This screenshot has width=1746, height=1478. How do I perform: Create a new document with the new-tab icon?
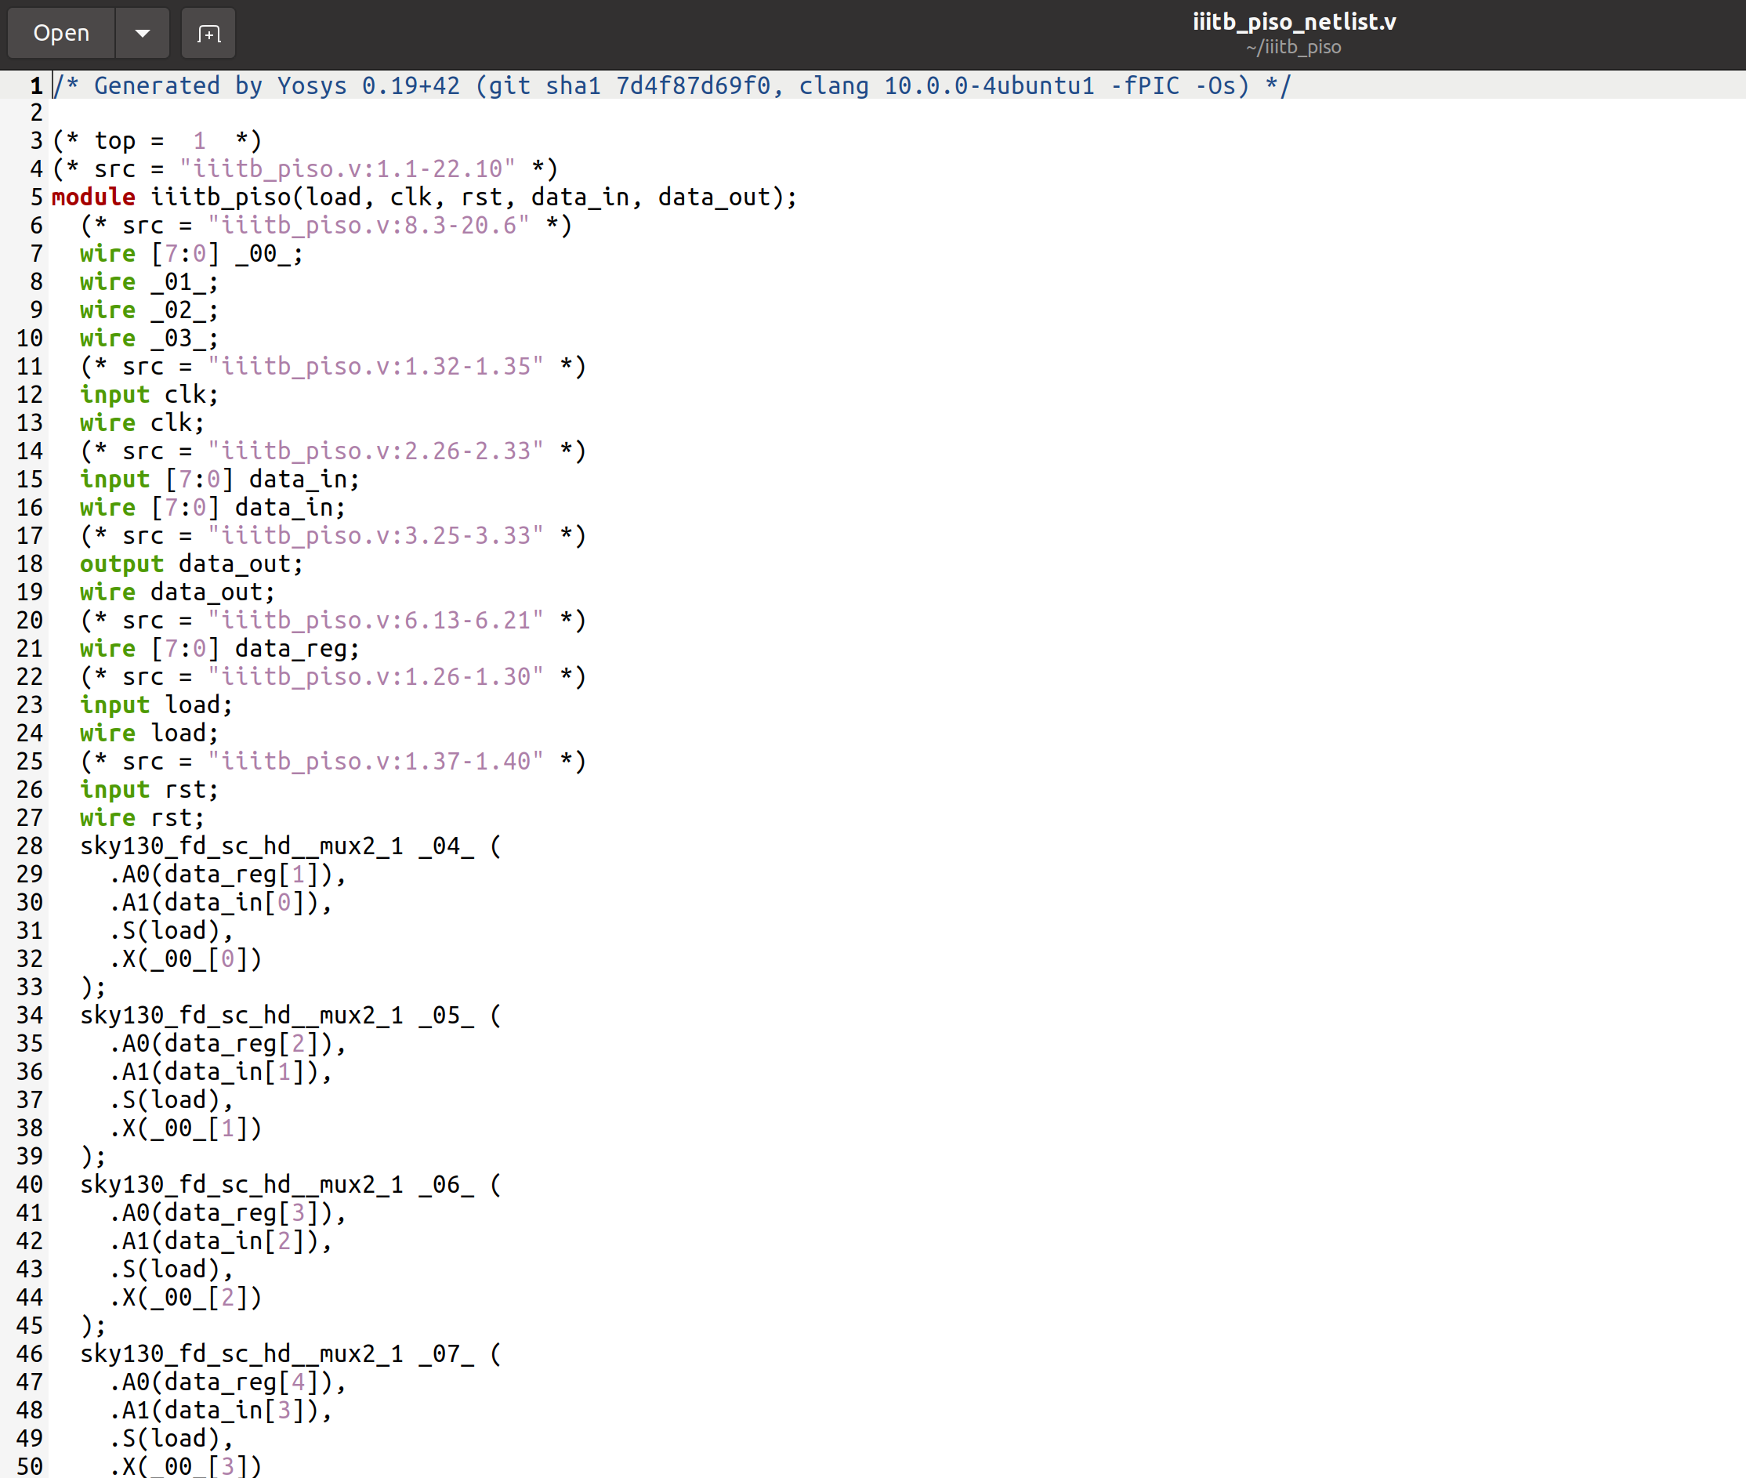(208, 33)
